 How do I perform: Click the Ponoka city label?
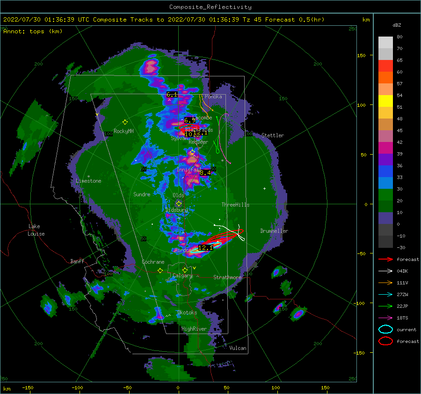(213, 97)
